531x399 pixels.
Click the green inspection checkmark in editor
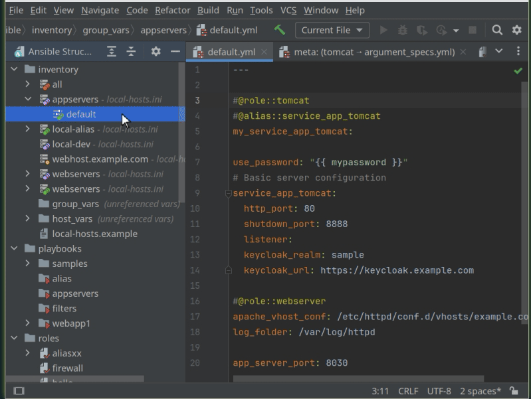tap(518, 71)
